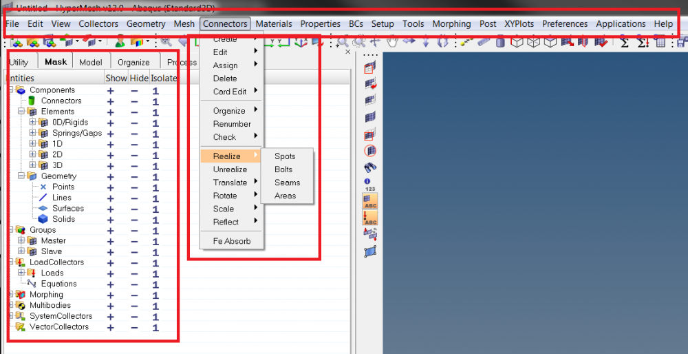Hide Surfaces with the minus button
This screenshot has width=688, height=354.
(134, 209)
